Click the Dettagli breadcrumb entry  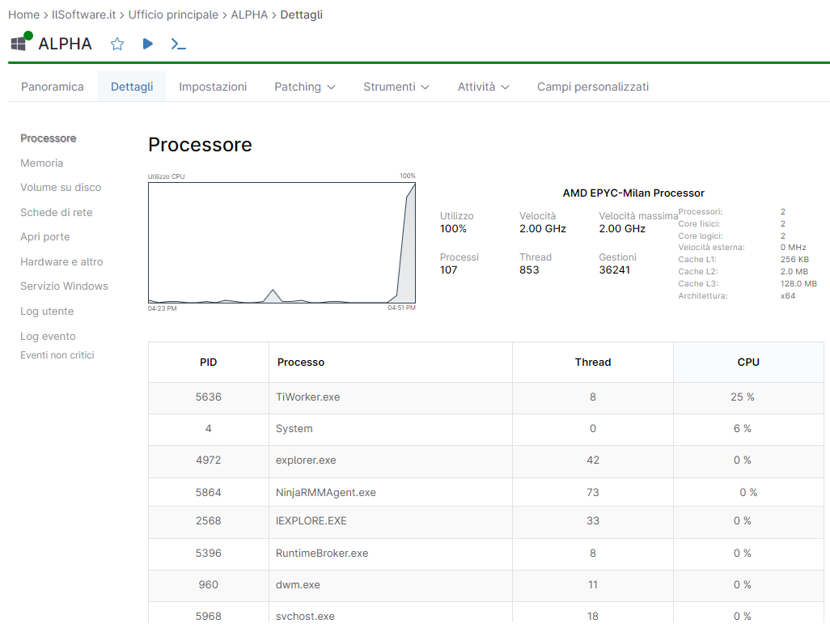click(301, 15)
